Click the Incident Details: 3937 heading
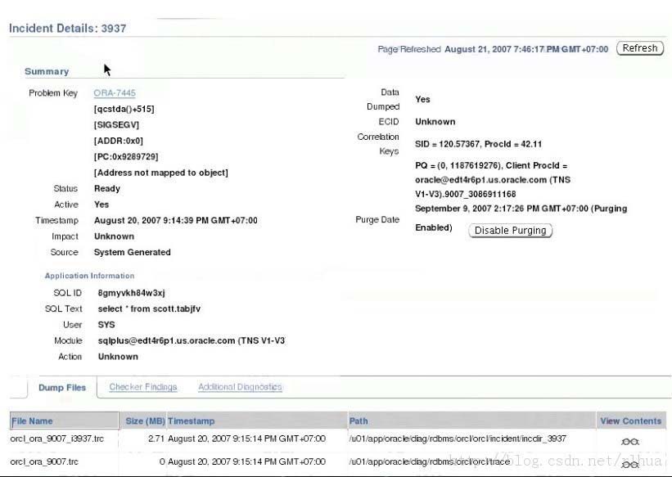Image resolution: width=672 pixels, height=477 pixels. pos(68,29)
